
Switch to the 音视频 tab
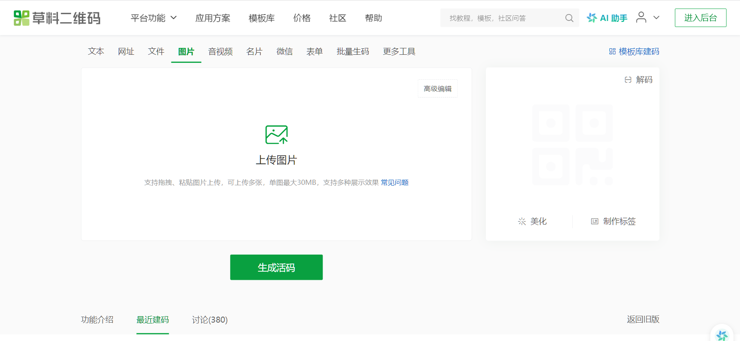pos(220,51)
